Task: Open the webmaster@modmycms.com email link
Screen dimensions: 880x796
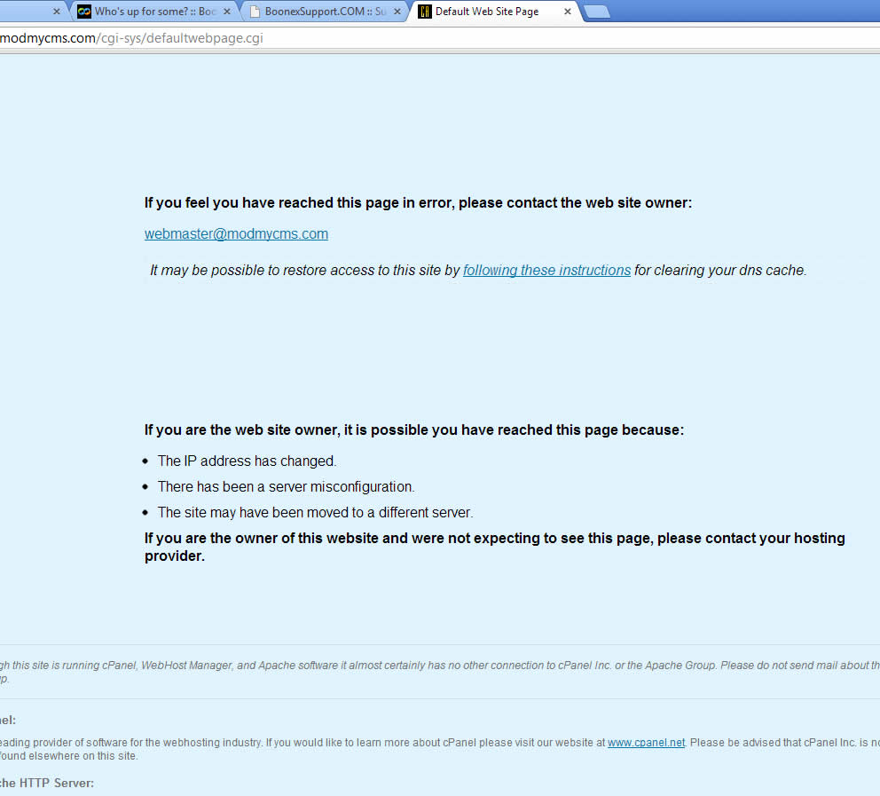Action: coord(236,233)
